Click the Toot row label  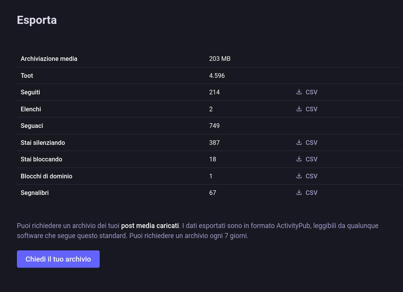click(27, 76)
